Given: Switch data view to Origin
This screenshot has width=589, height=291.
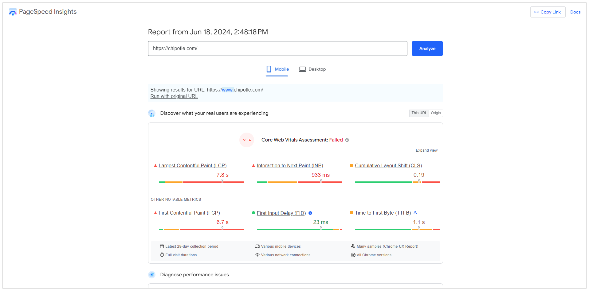Looking at the screenshot, I should point(436,113).
